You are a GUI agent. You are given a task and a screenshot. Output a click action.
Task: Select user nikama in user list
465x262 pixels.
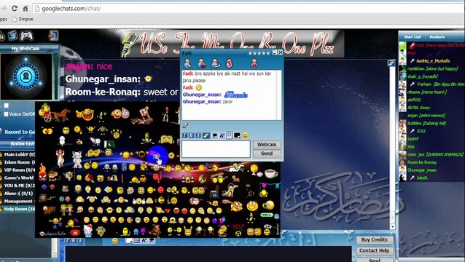427,92
